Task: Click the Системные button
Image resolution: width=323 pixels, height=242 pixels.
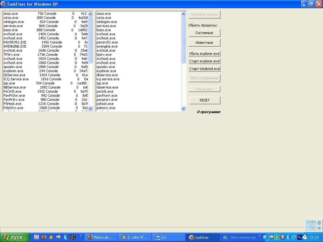Action: tap(204, 33)
